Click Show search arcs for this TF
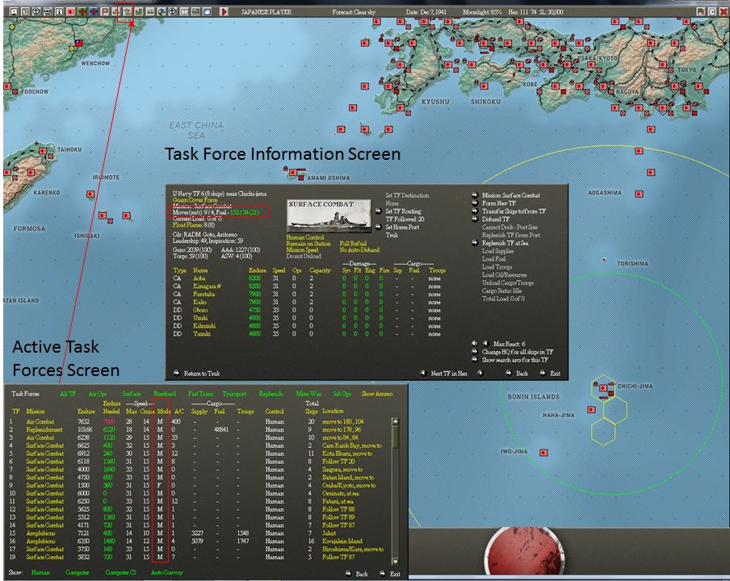Image resolution: width=730 pixels, height=581 pixels. coord(515,360)
